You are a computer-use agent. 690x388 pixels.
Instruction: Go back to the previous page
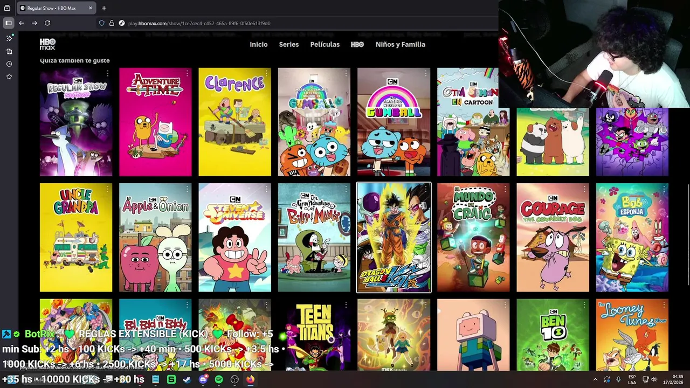[x=22, y=23]
